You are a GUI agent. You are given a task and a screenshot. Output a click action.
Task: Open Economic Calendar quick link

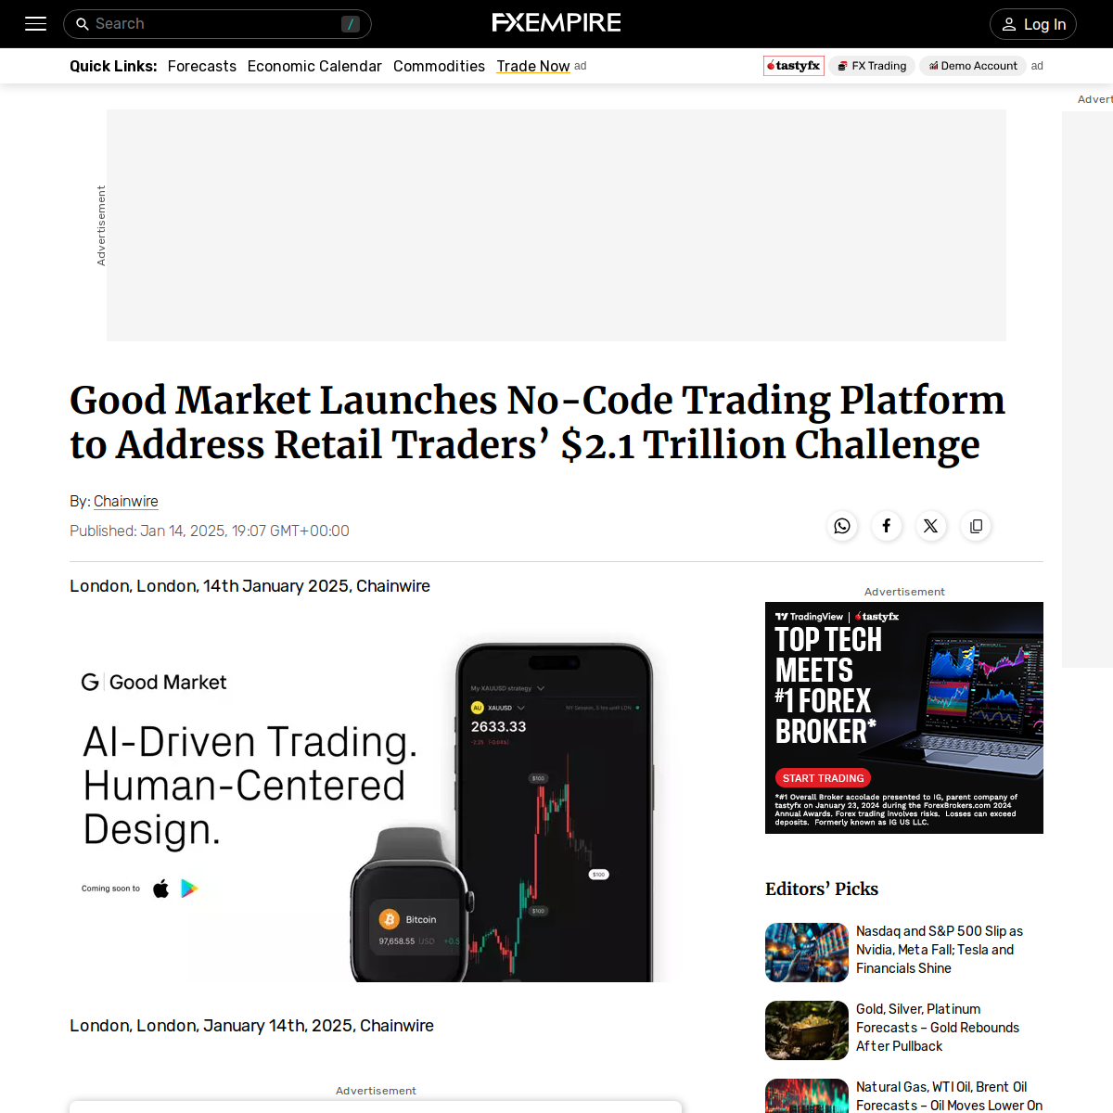pyautogui.click(x=314, y=66)
